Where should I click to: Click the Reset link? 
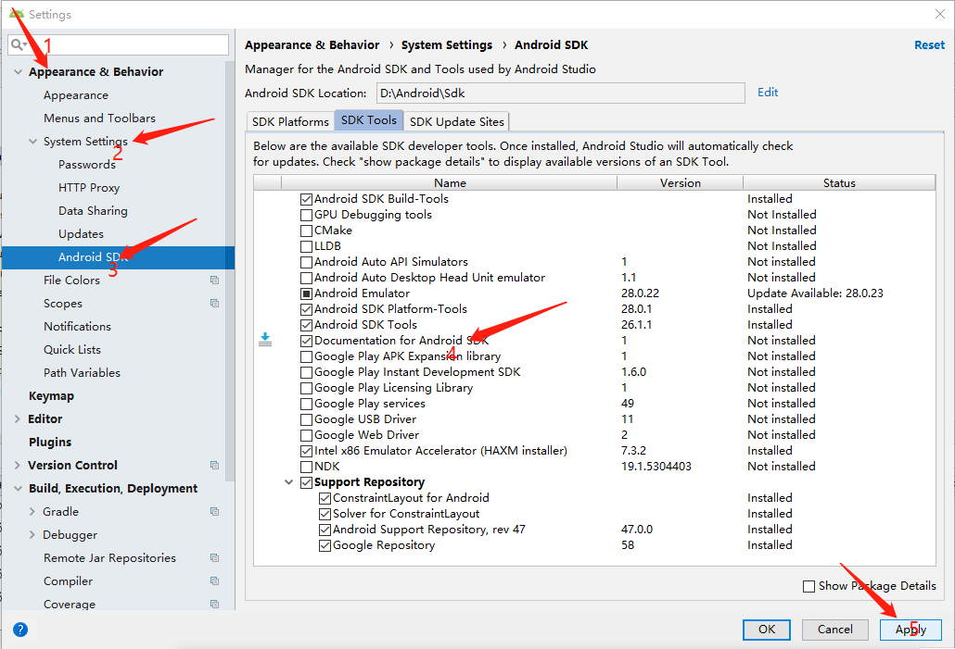tap(929, 45)
